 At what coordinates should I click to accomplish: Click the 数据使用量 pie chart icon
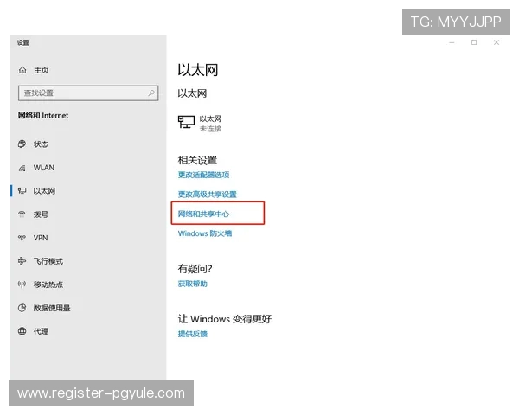[22, 308]
